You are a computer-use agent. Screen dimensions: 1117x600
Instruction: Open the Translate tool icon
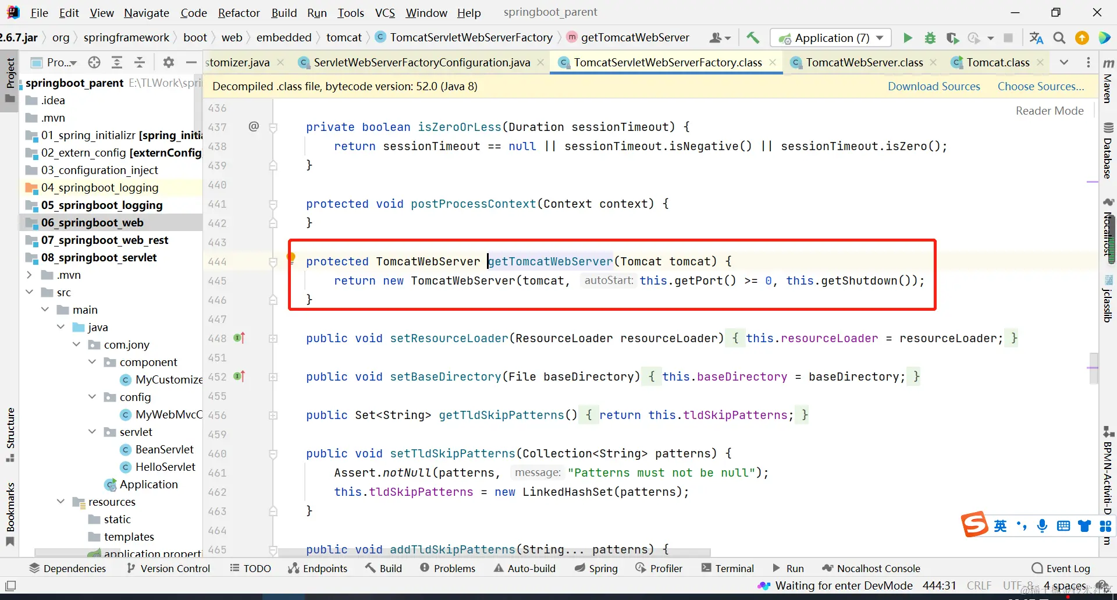pyautogui.click(x=1036, y=38)
